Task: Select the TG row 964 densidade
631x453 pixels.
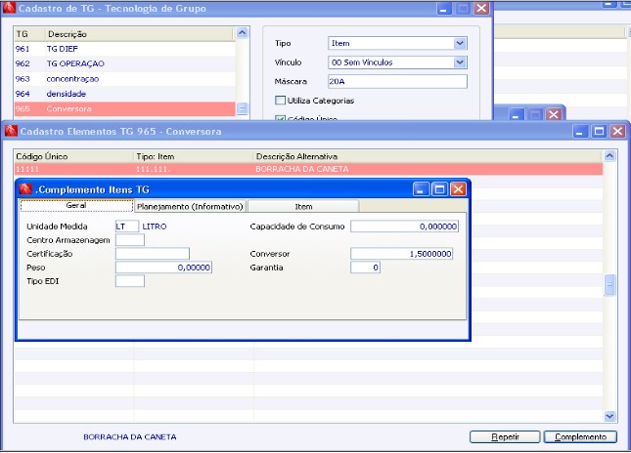Action: click(125, 94)
